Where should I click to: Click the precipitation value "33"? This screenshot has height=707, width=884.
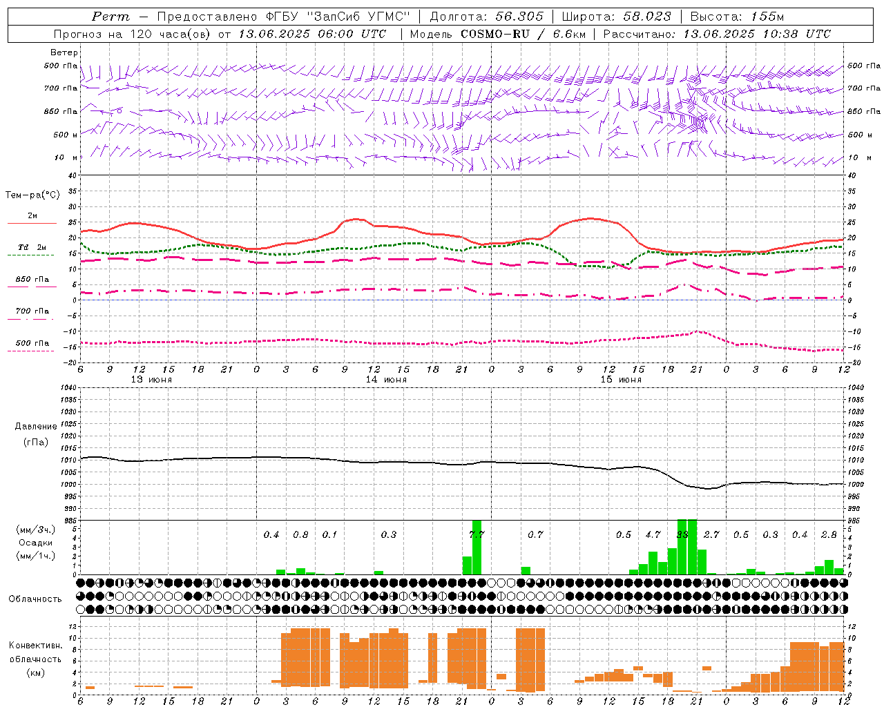(682, 534)
